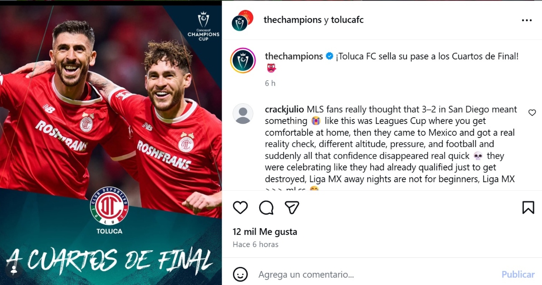Like the post with heart icon

coord(240,207)
